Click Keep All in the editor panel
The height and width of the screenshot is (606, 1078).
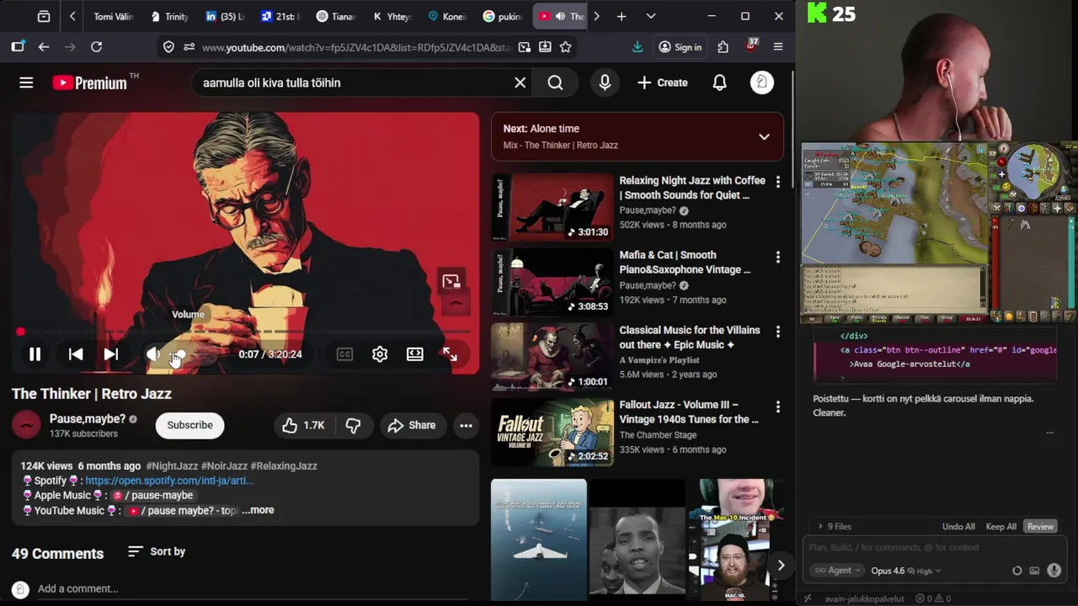pyautogui.click(x=1001, y=526)
